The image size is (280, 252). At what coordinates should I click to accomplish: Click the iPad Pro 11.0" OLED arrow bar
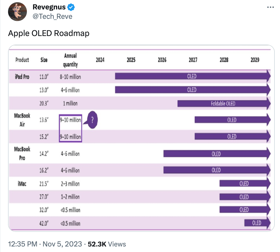click(x=192, y=76)
